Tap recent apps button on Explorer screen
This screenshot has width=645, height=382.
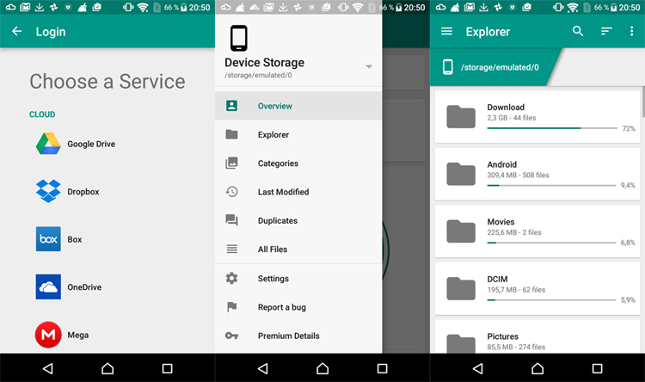[x=597, y=368]
